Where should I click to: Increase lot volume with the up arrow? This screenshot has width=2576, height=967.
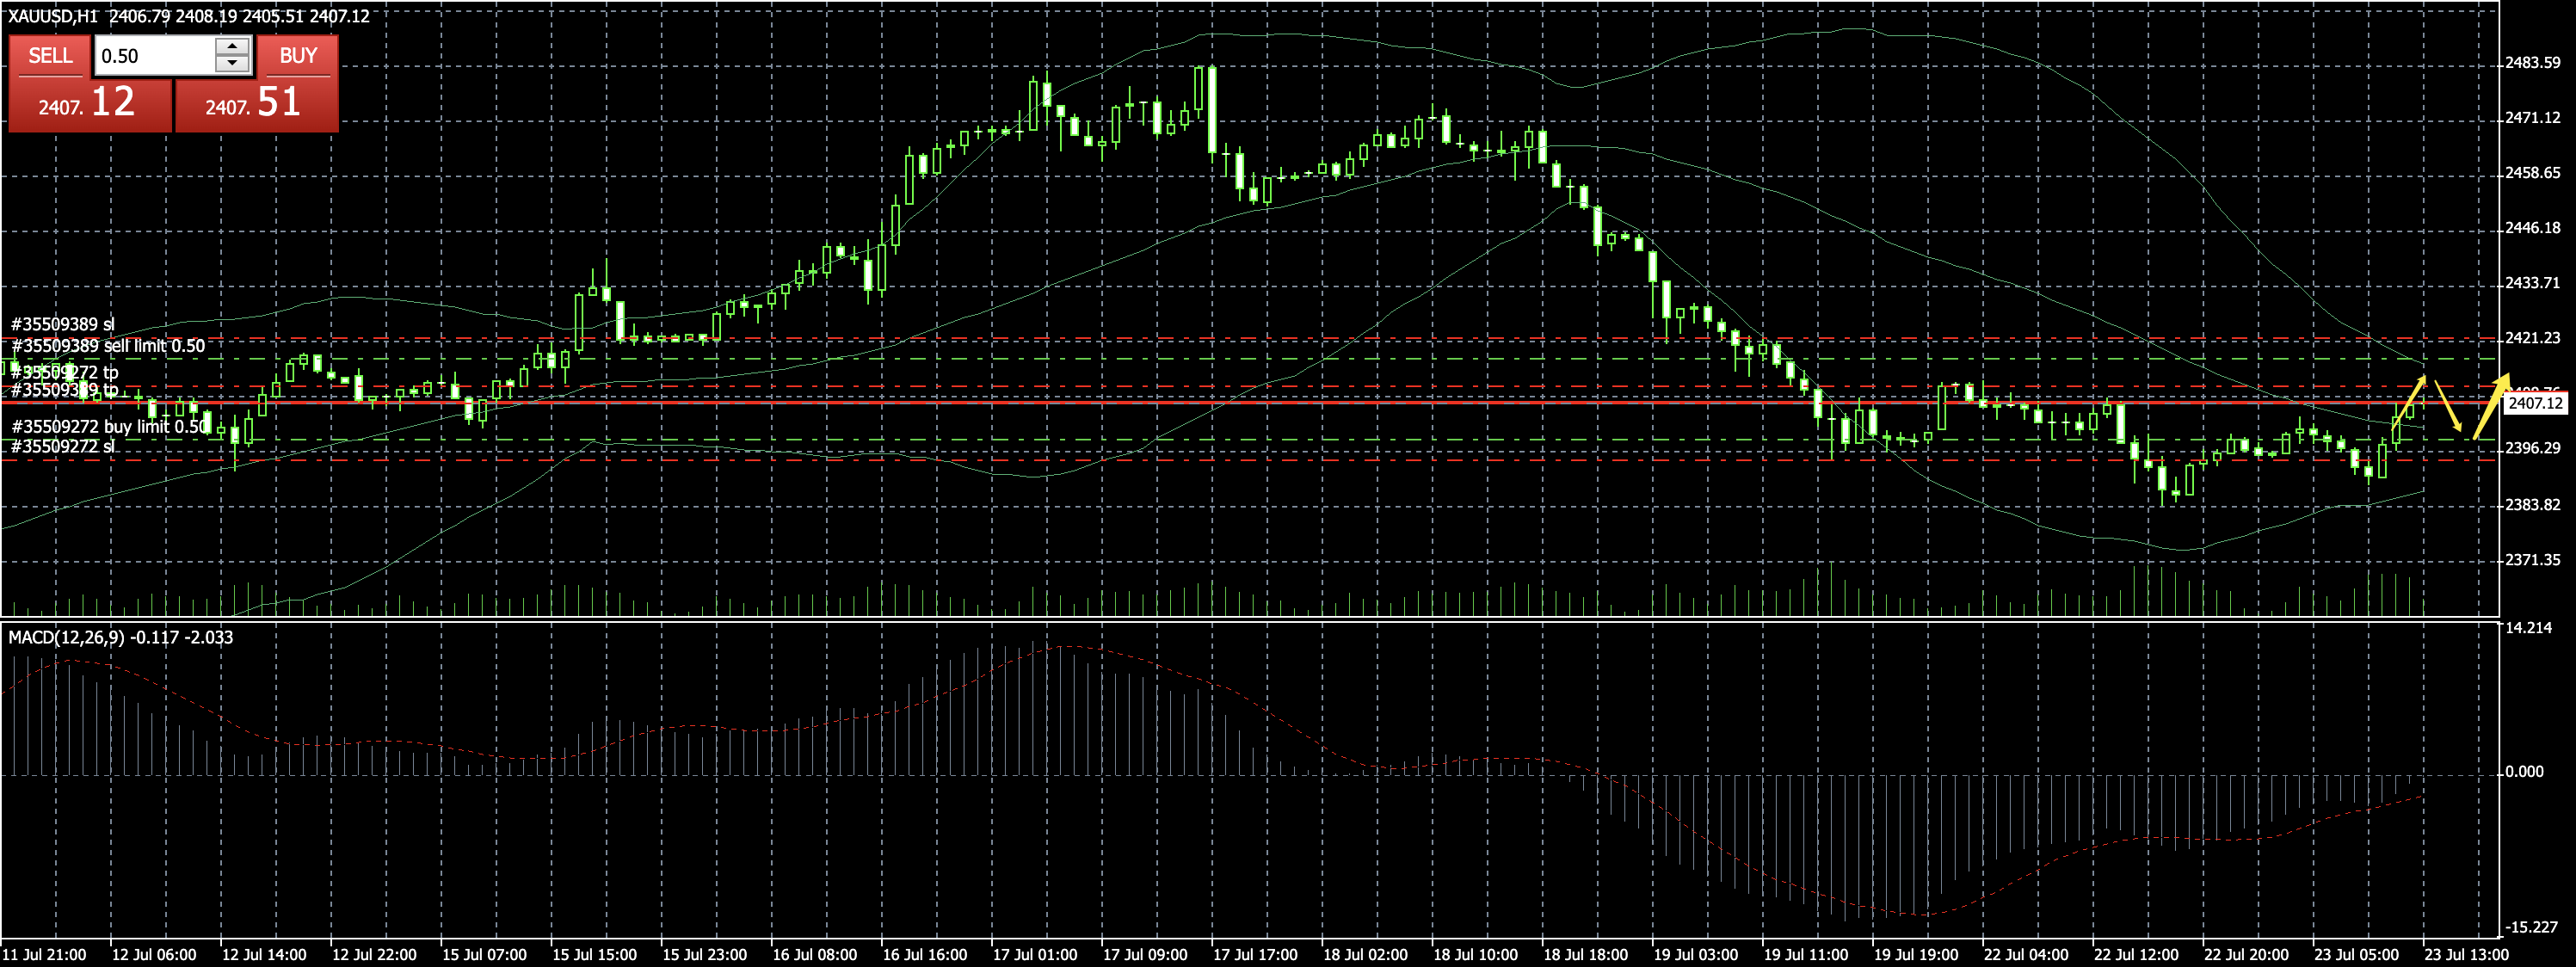click(x=232, y=47)
